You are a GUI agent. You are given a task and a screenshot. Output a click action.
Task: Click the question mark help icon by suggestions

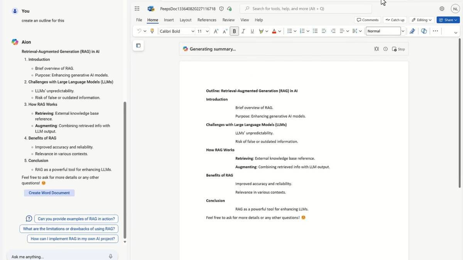point(29,218)
